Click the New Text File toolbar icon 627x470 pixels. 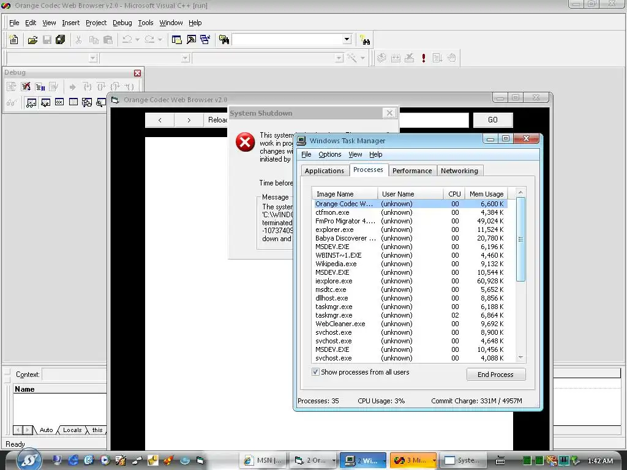tap(13, 40)
